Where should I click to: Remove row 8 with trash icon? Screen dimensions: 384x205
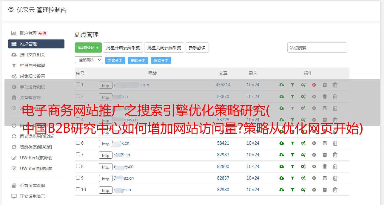[x=335, y=166]
